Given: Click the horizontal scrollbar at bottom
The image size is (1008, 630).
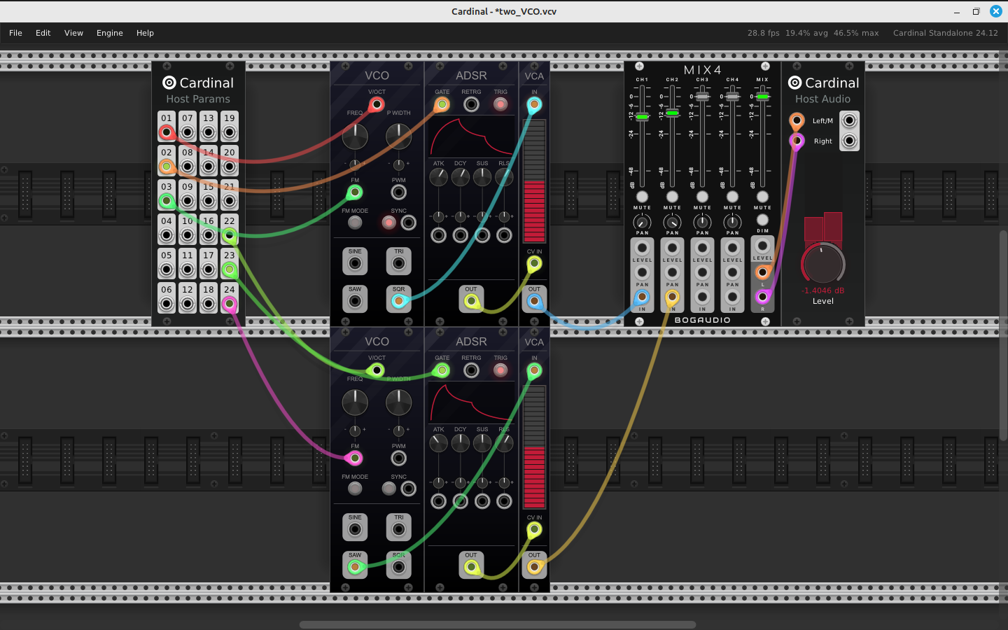Looking at the screenshot, I should pos(498,624).
